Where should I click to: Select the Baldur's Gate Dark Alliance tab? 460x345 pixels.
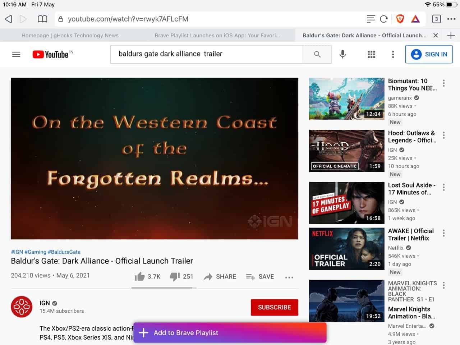[x=364, y=35]
